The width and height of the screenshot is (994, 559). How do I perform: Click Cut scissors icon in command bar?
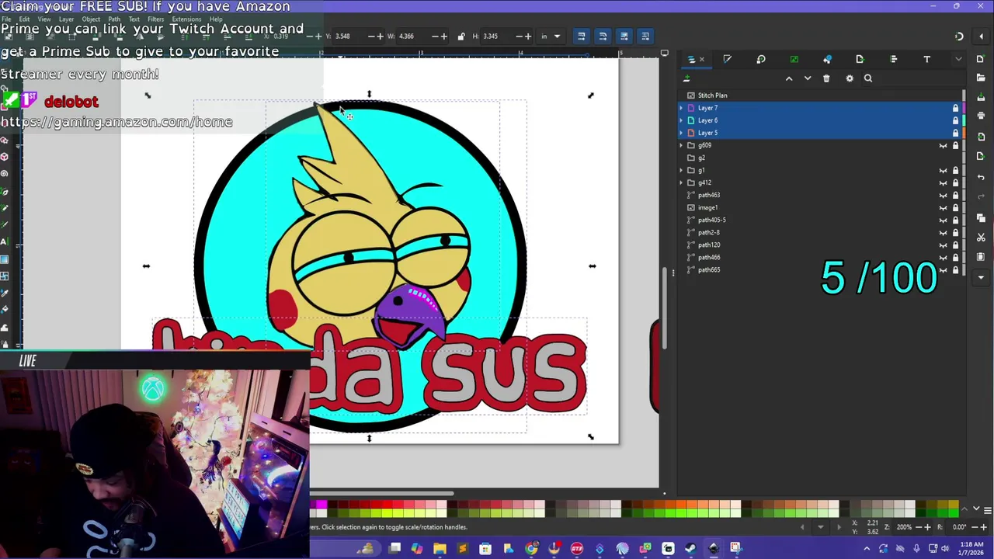[x=981, y=237]
